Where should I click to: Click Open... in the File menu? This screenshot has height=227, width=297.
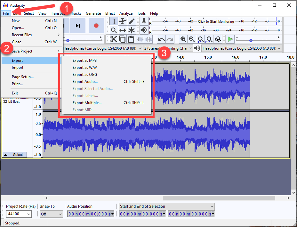32,28
